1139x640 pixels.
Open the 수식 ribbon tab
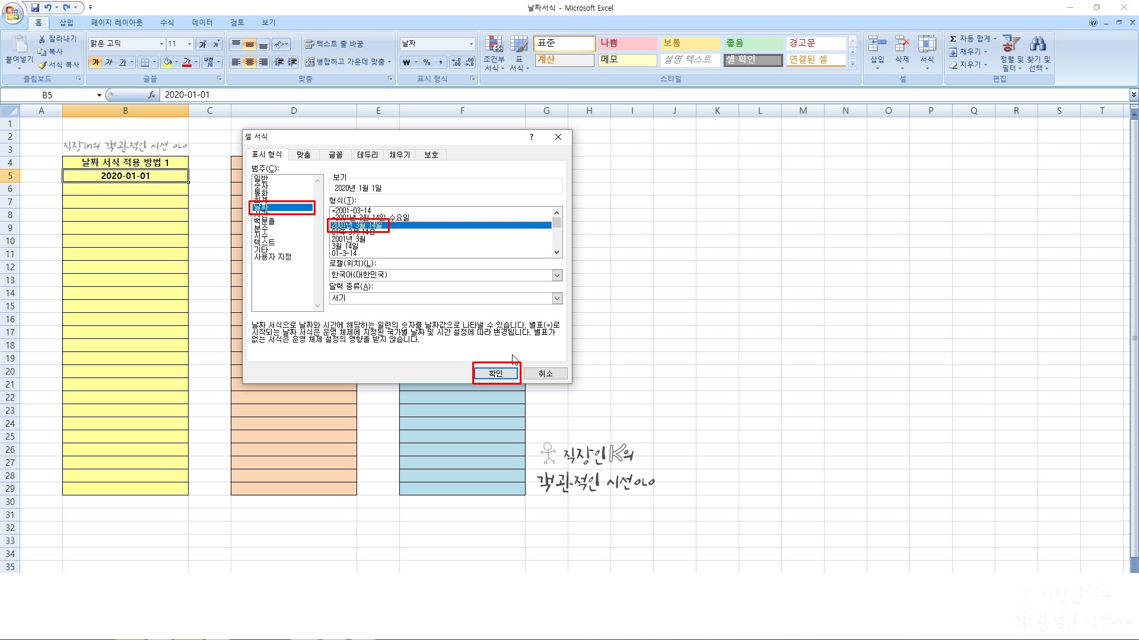pos(167,23)
